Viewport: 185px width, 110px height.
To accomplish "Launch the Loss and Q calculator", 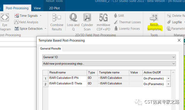I will 73,22.
